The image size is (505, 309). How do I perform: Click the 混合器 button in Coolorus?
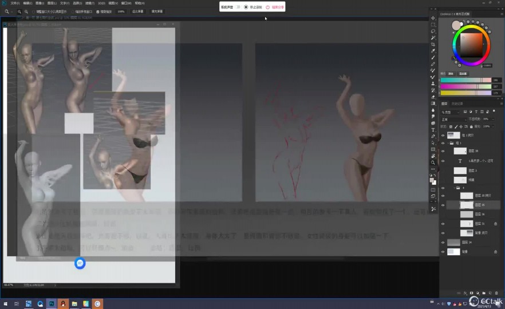(x=463, y=74)
